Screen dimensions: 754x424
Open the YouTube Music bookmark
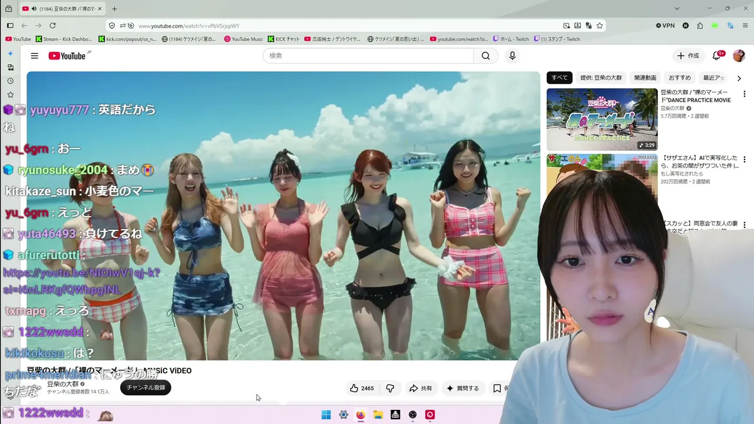(243, 39)
